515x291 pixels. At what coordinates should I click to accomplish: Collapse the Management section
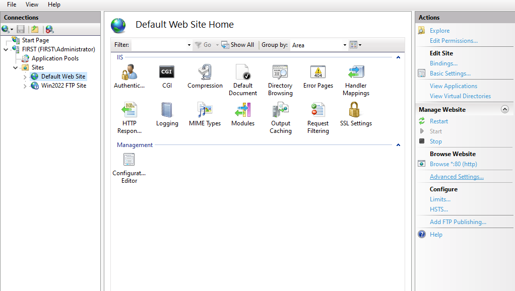(x=398, y=145)
